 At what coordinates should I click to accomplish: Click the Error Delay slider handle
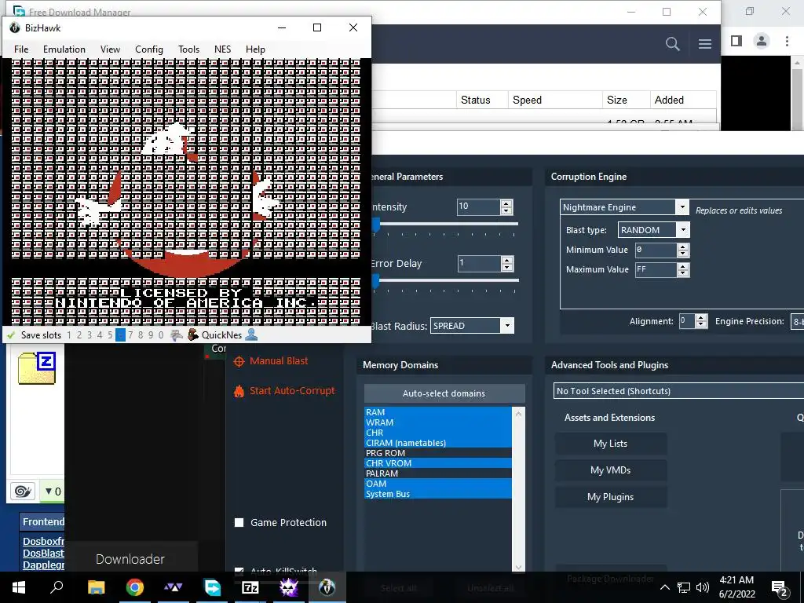[376, 281]
